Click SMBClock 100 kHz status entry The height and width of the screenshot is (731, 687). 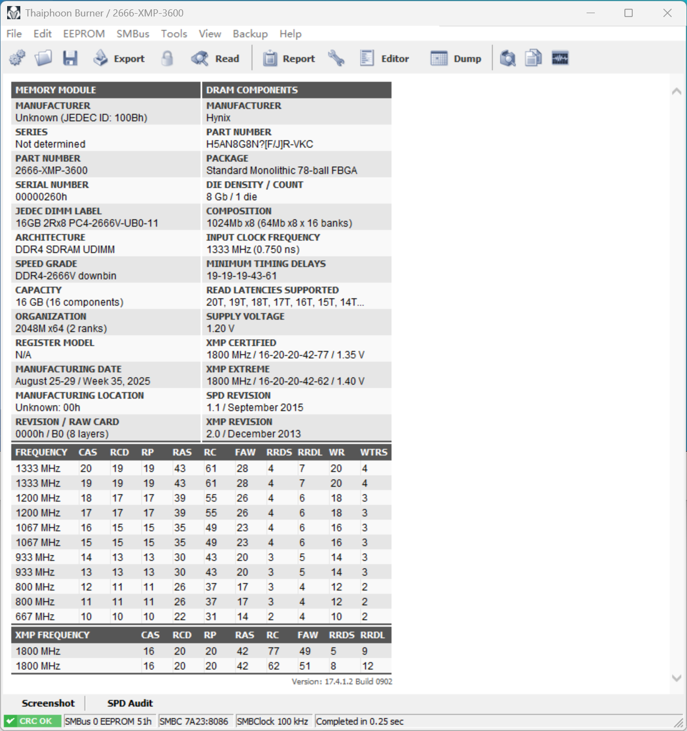pos(273,721)
